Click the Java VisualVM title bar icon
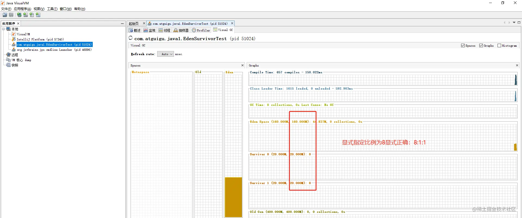522x218 pixels. (3, 3)
